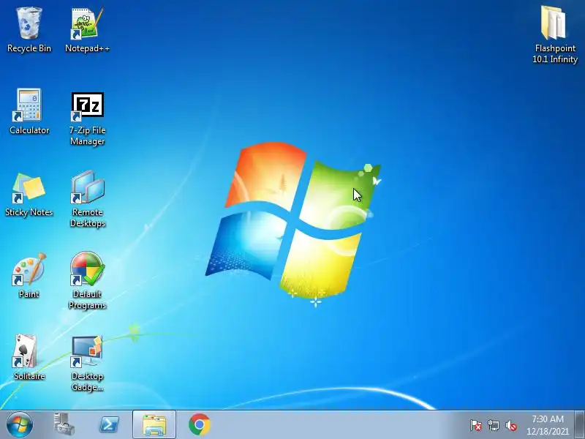Image resolution: width=585 pixels, height=439 pixels.
Task: Click the 12/18/2021 date in tray
Action: coord(548,431)
